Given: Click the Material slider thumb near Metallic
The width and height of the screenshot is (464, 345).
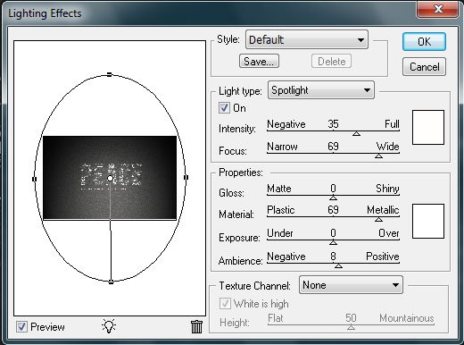Looking at the screenshot, I should click(378, 220).
